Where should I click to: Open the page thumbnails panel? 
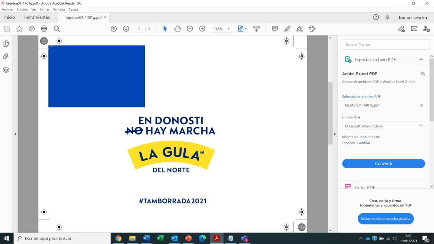pos(6,44)
